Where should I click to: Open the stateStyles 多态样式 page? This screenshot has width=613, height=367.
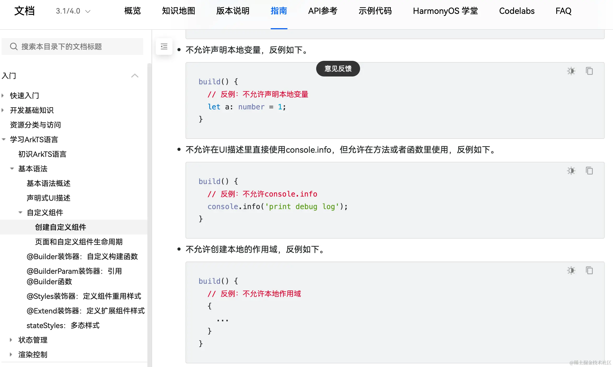(x=63, y=325)
